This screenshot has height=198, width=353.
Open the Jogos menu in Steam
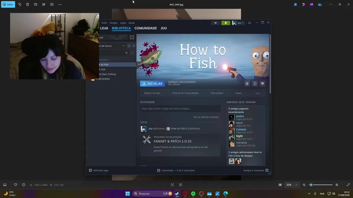[123, 23]
